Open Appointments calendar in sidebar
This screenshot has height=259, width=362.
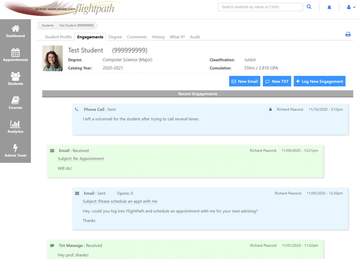15,53
